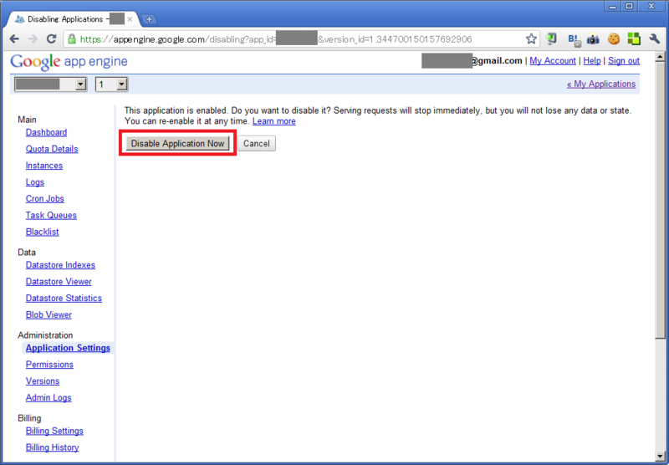The image size is (669, 465).
Task: Open Datastore Indexes link
Action: (60, 265)
